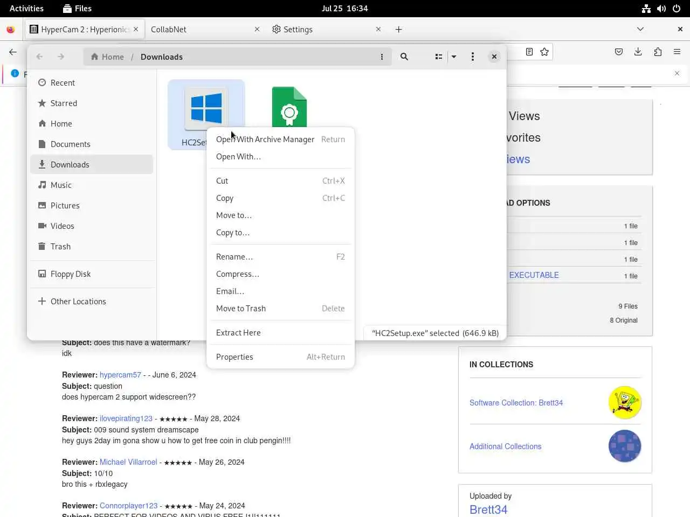Image resolution: width=690 pixels, height=517 pixels.
Task: Open Videos in Files sidebar
Action: [92, 226]
